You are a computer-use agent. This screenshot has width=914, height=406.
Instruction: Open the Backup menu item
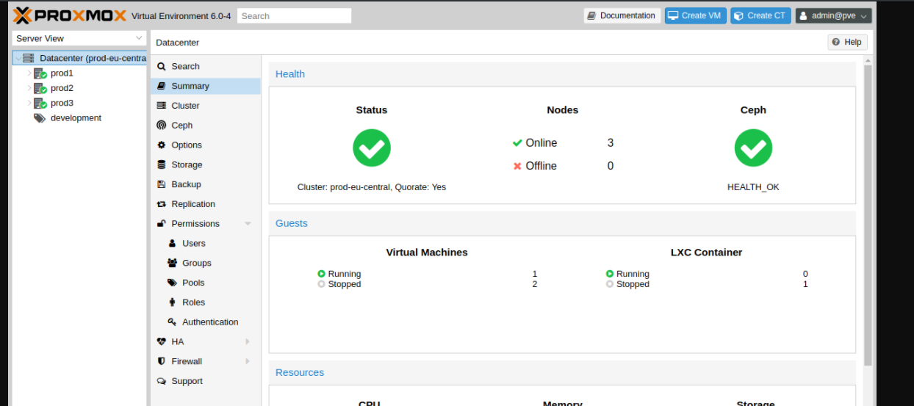click(x=206, y=184)
